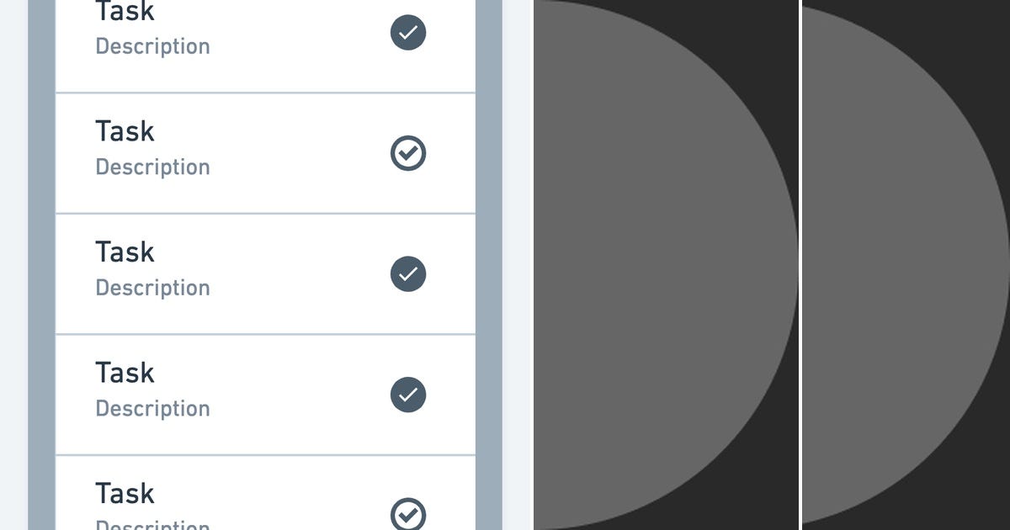The height and width of the screenshot is (530, 1010).
Task: Toggle the filled check icon in the fourth task row
Action: 408,395
